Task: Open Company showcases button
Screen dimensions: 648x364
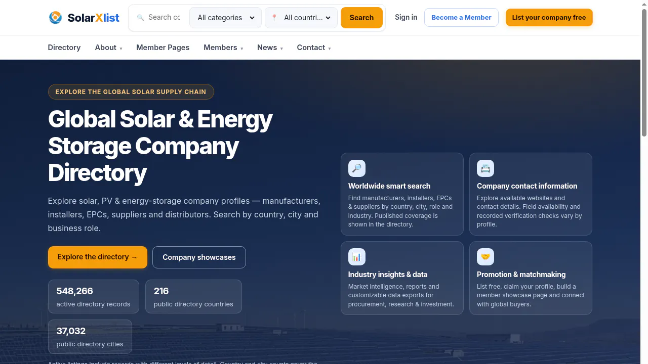Action: [x=199, y=257]
